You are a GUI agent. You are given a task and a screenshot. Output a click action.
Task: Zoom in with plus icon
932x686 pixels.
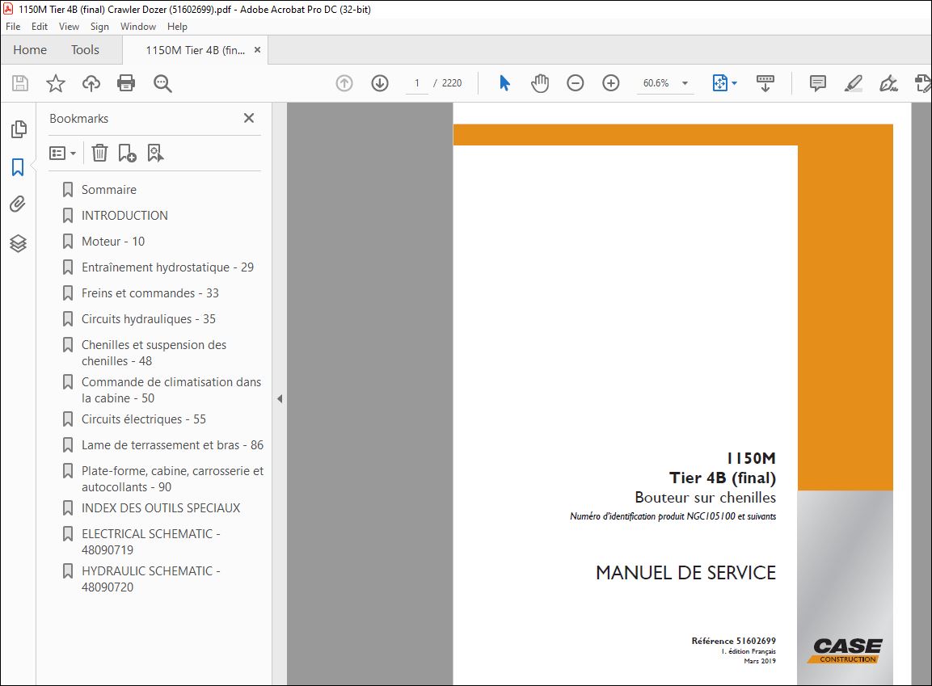(611, 83)
